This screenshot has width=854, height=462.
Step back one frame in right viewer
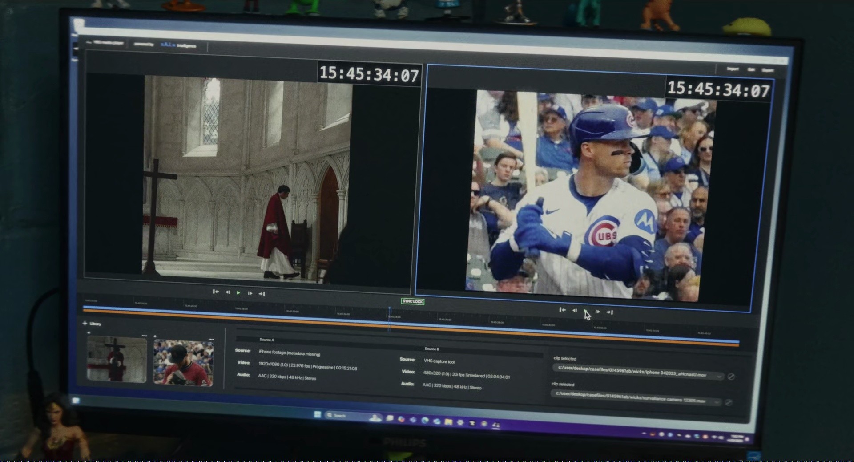[574, 311]
